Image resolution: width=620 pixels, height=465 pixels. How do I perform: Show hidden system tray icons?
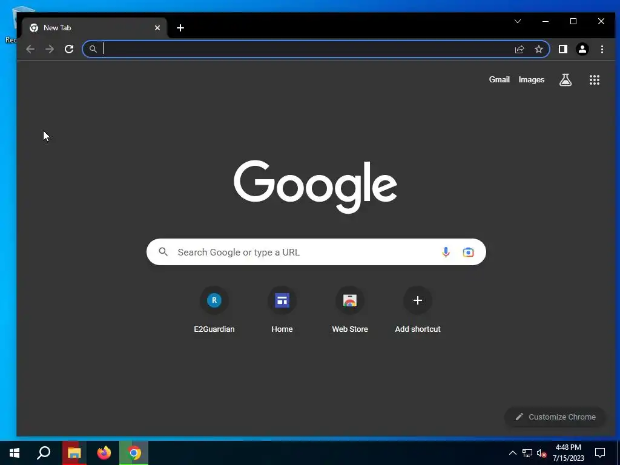click(x=512, y=453)
